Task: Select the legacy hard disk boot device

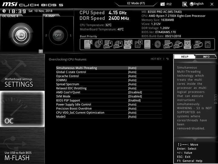Action: click(x=147, y=44)
